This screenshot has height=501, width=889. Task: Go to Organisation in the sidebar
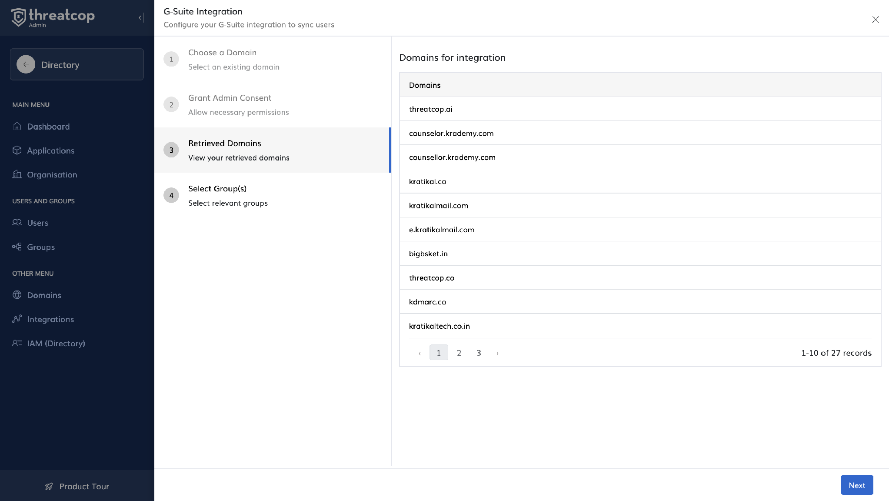(x=52, y=174)
